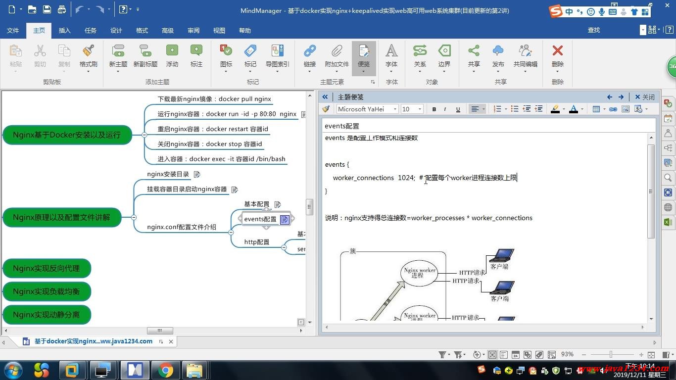Screen dimensions: 676x380
Task: Open the font size 10 dropdown
Action: (420, 109)
